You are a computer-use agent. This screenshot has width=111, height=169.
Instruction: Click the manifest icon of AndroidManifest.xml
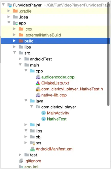(32, 149)
